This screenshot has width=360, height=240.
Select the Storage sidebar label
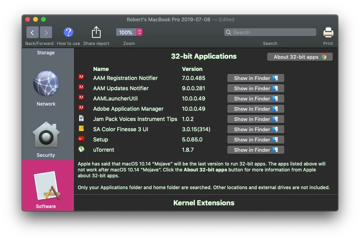click(46, 53)
